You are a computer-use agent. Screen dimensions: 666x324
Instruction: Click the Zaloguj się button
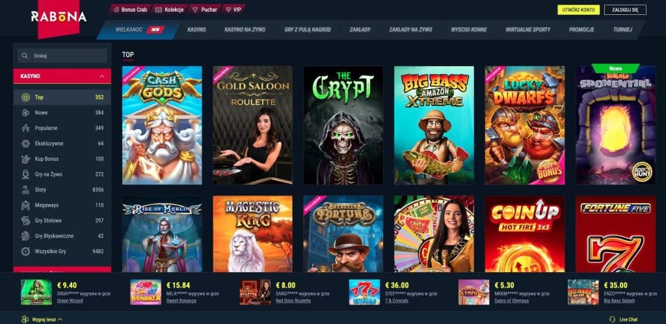(x=625, y=10)
